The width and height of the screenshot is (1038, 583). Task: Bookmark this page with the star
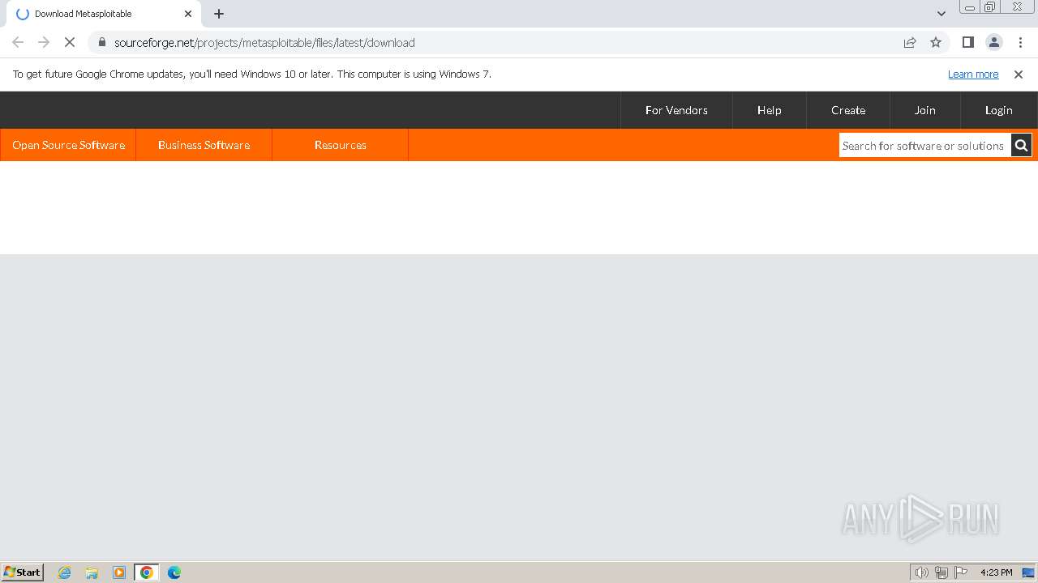click(936, 42)
